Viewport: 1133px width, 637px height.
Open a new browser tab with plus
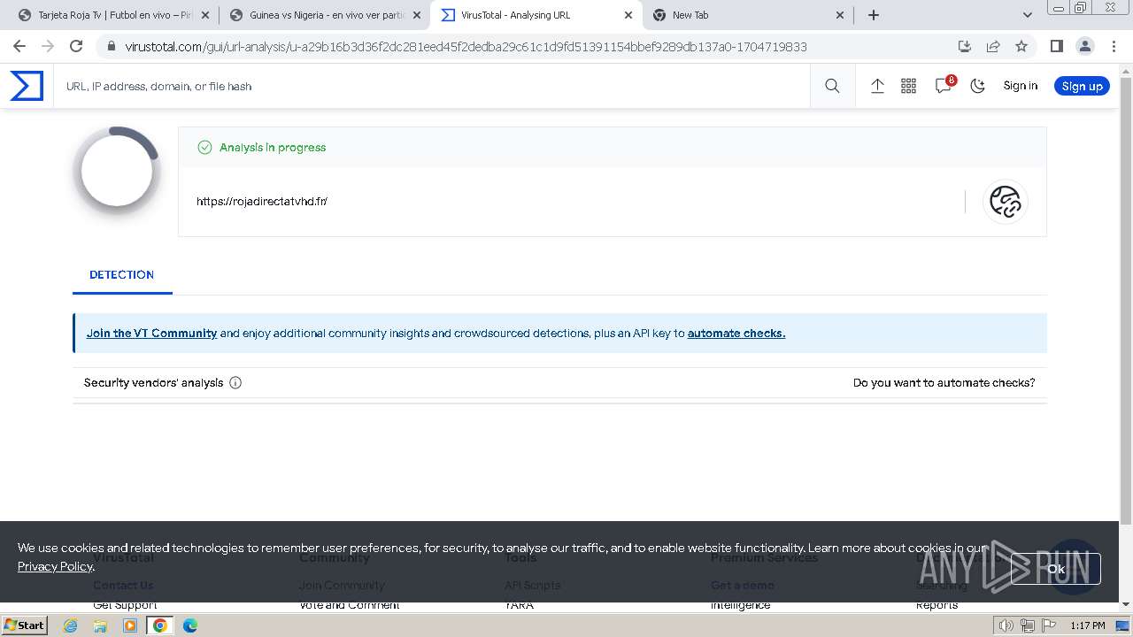pos(874,15)
